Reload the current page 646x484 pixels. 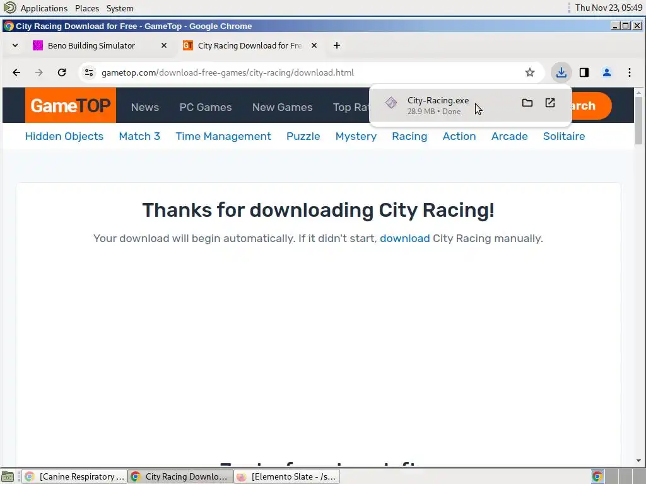point(62,73)
